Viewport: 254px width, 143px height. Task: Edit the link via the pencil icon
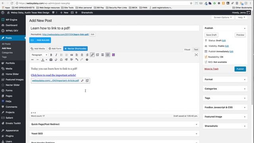[x=82, y=81]
